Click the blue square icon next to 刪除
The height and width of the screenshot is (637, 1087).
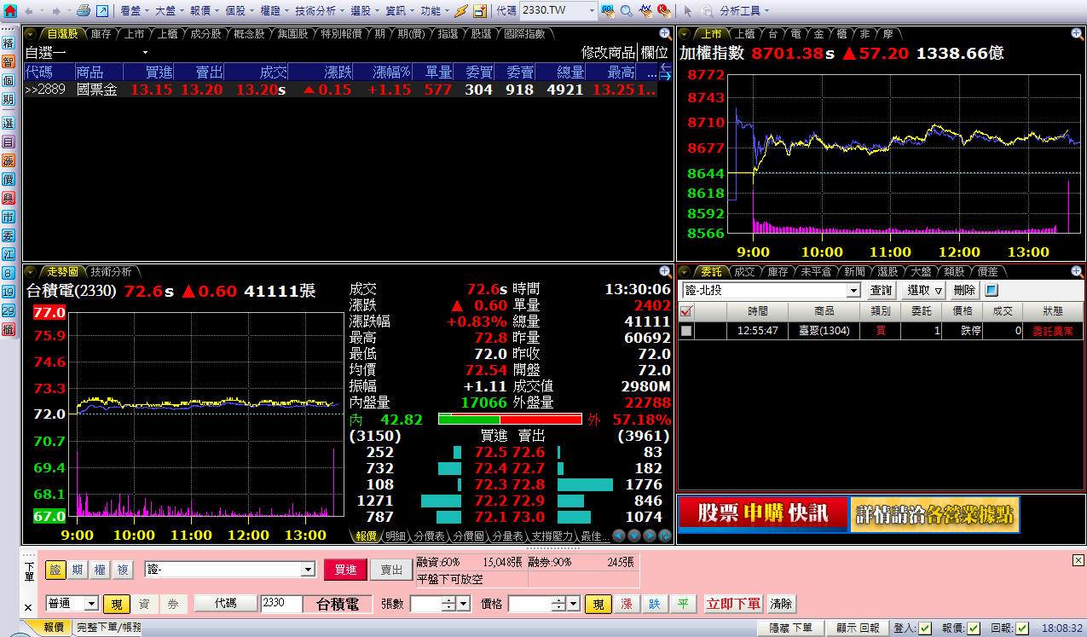[x=992, y=291]
